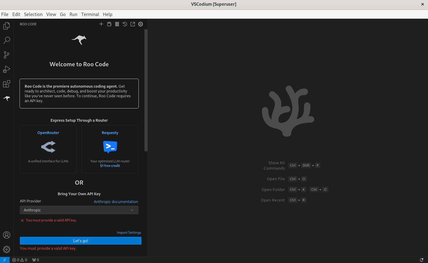The image size is (428, 263).
Task: Select the Requesty link text
Action: coord(110,133)
